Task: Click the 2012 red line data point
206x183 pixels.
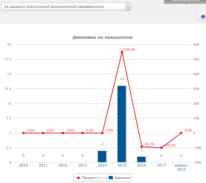Action: (x=63, y=133)
